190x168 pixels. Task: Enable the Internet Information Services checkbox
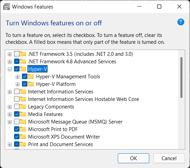pos(17,91)
